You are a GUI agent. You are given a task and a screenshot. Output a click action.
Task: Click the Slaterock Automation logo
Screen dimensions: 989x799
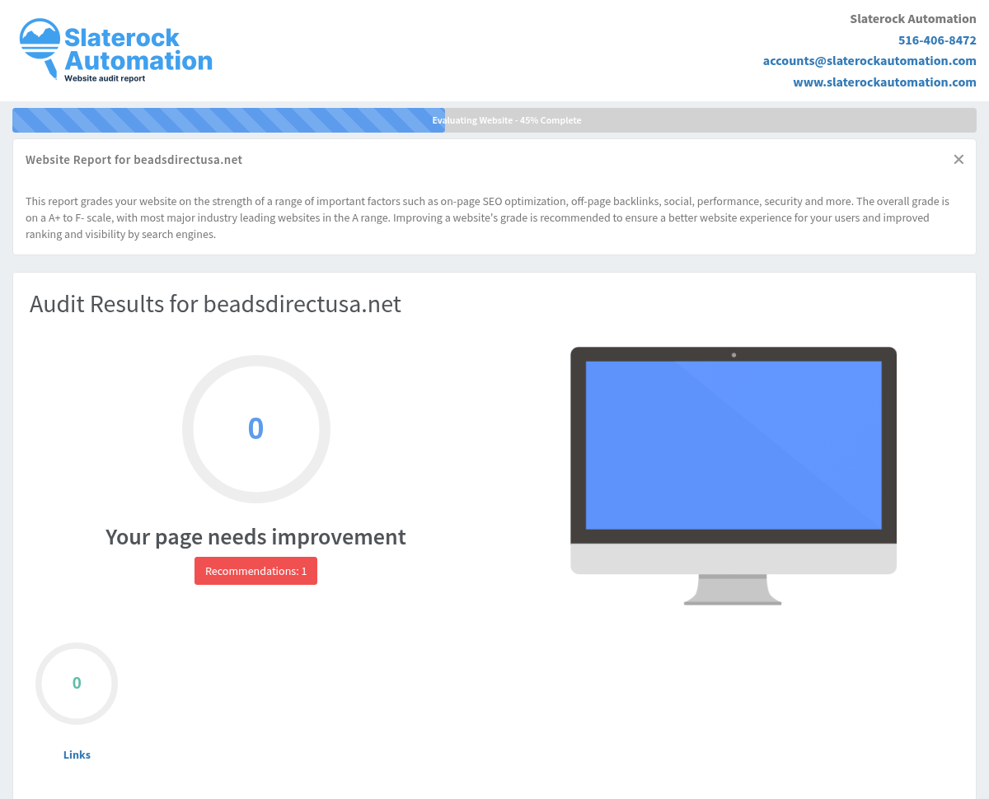pos(115,50)
